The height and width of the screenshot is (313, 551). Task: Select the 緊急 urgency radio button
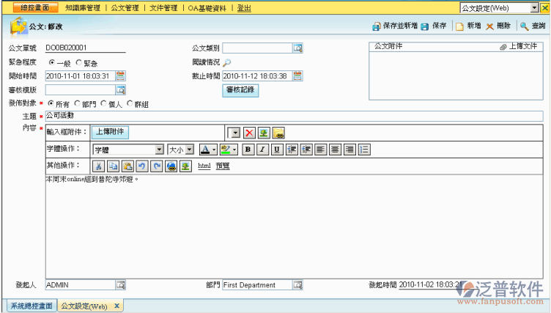click(79, 62)
